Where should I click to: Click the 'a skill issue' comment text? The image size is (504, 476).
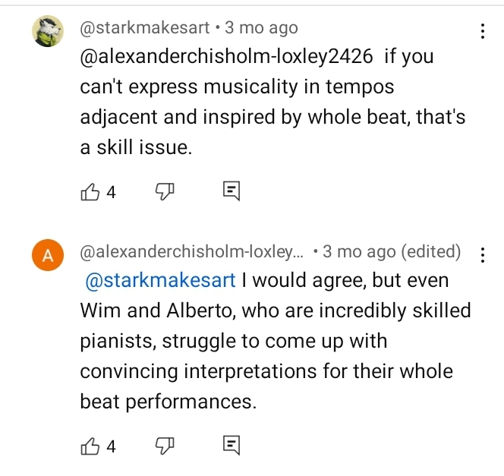coord(136,147)
